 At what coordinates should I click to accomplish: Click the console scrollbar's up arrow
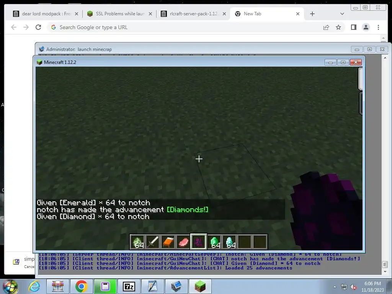pos(385,58)
